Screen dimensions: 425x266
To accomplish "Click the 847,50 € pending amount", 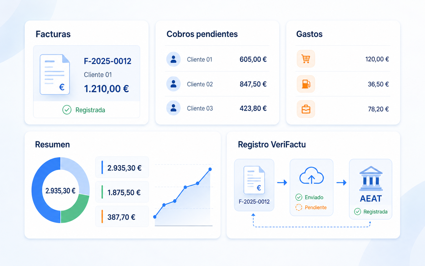I will [253, 84].
